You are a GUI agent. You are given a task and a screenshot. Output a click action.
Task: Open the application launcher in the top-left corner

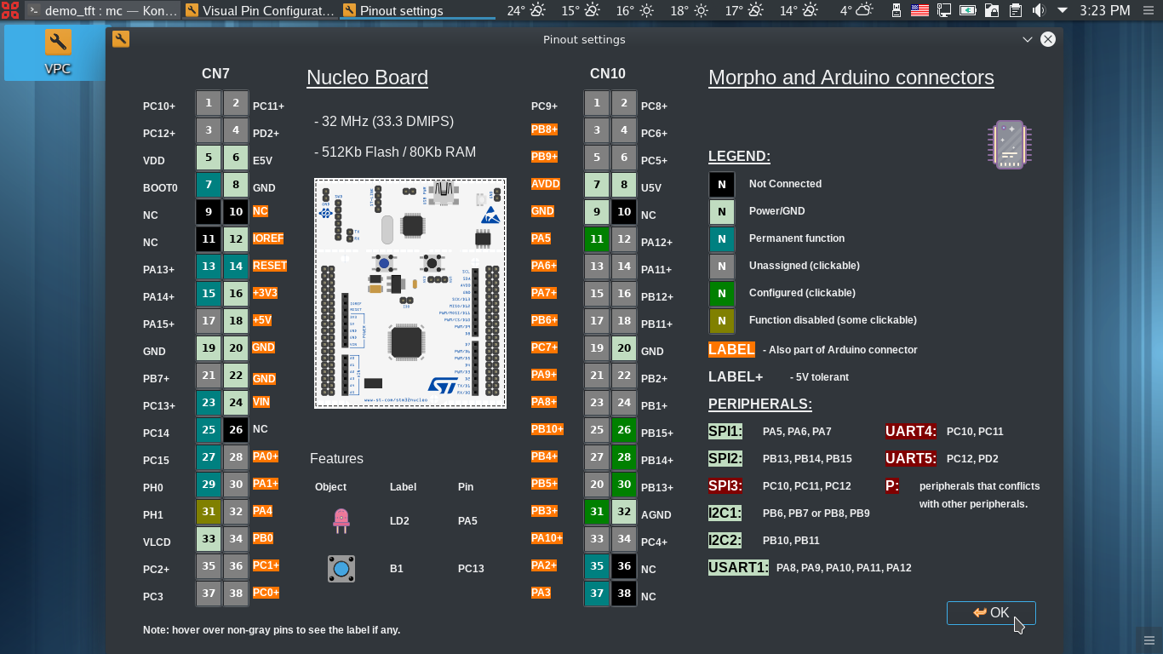(10, 10)
